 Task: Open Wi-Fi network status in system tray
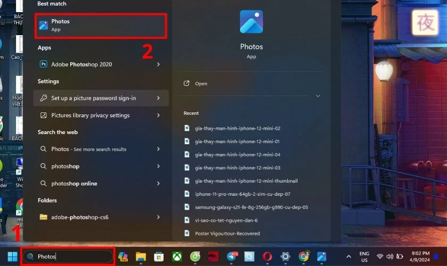coord(380,256)
